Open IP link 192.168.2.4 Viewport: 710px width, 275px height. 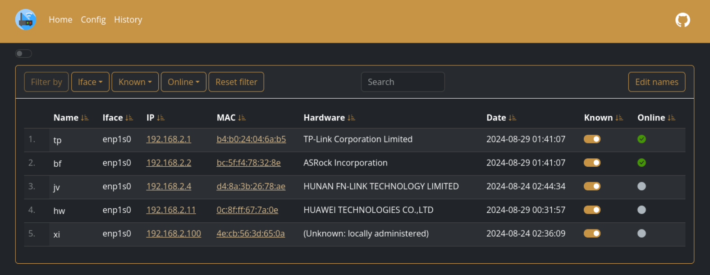point(169,186)
